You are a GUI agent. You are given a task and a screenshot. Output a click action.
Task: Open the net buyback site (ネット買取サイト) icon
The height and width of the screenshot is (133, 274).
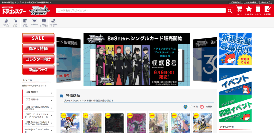(54, 22)
